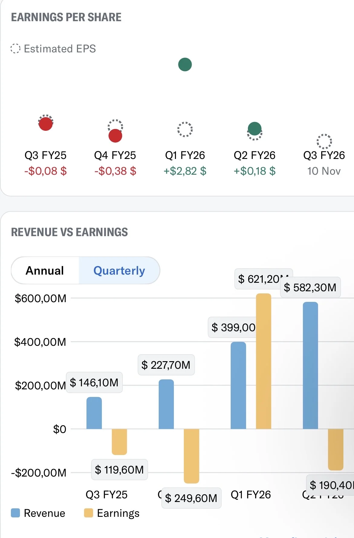Click the 10 Nov upcoming earnings date
Image resolution: width=354 pixels, height=538 pixels.
point(324,171)
